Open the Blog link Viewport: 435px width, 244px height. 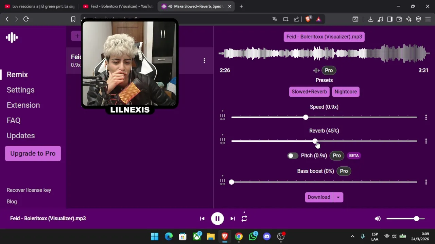tap(12, 202)
